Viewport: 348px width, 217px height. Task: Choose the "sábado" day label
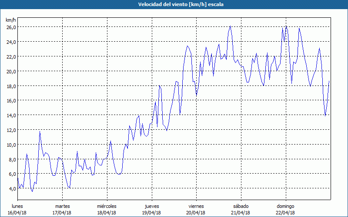[x=241, y=206]
